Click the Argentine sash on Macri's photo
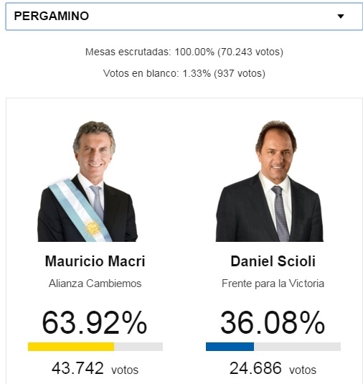 pos(80,210)
